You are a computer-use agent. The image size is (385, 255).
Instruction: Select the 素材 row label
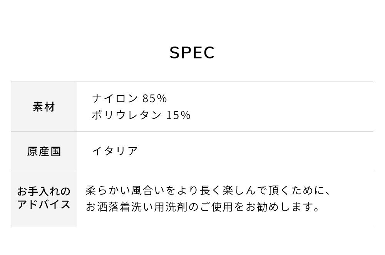[x=44, y=107]
